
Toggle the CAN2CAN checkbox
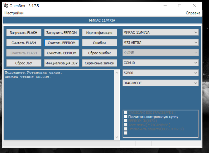[x=126, y=112]
